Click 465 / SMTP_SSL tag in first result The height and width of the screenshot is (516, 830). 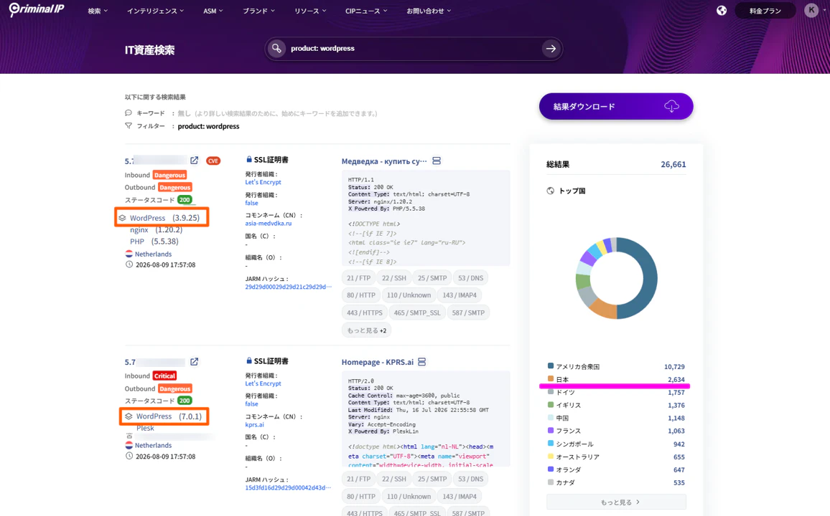417,312
